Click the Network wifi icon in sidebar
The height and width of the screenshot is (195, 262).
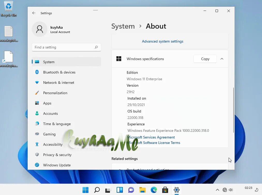pos(37,82)
